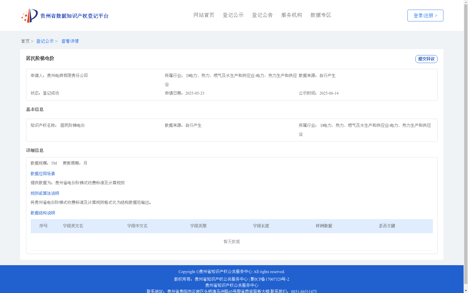Click the 详细信息 section heading

tap(35, 150)
